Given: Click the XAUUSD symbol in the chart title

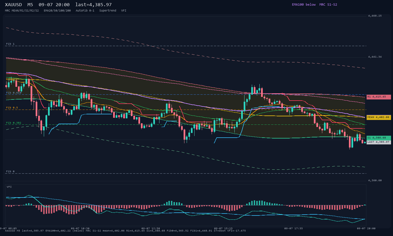Looking at the screenshot, I should (x=13, y=5).
